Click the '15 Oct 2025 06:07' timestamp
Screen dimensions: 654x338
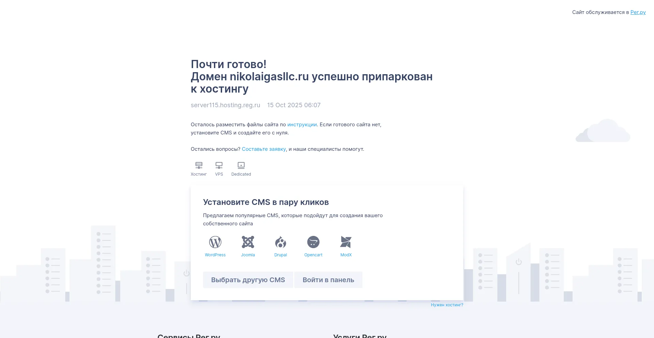[294, 105]
